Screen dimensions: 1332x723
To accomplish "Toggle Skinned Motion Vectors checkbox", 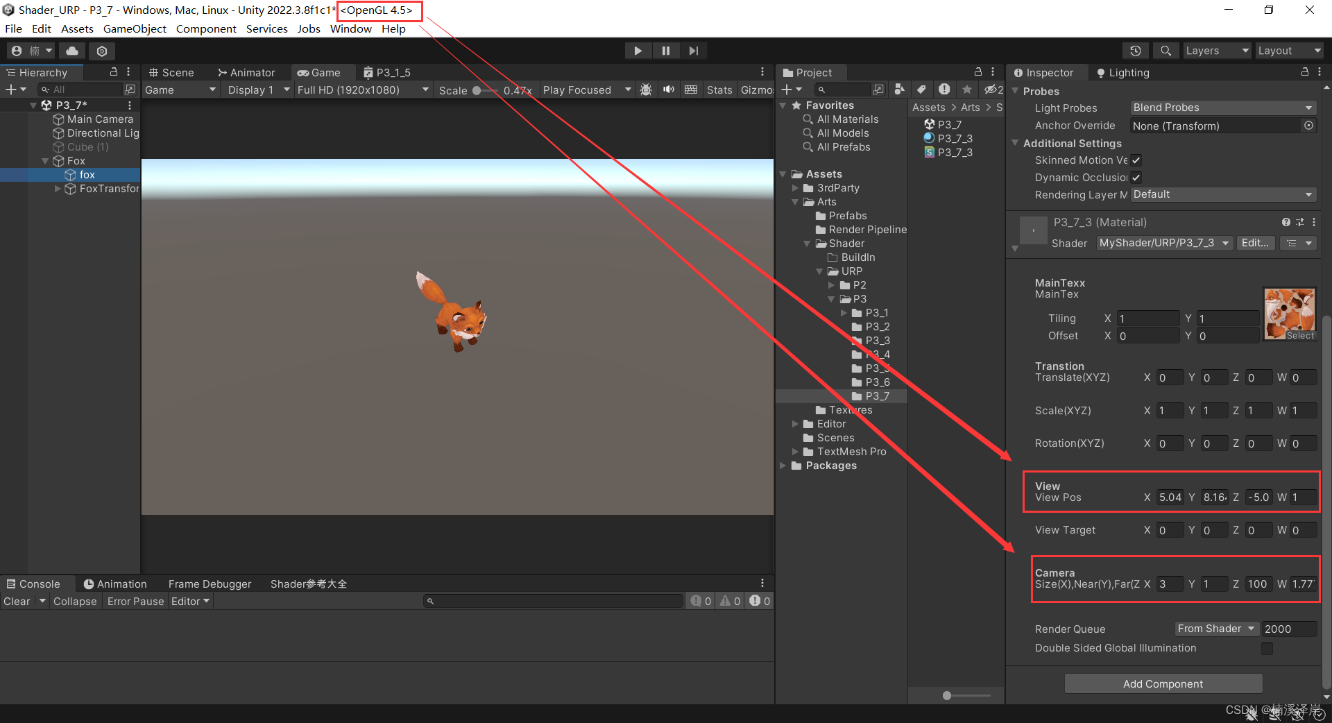I will click(x=1136, y=160).
